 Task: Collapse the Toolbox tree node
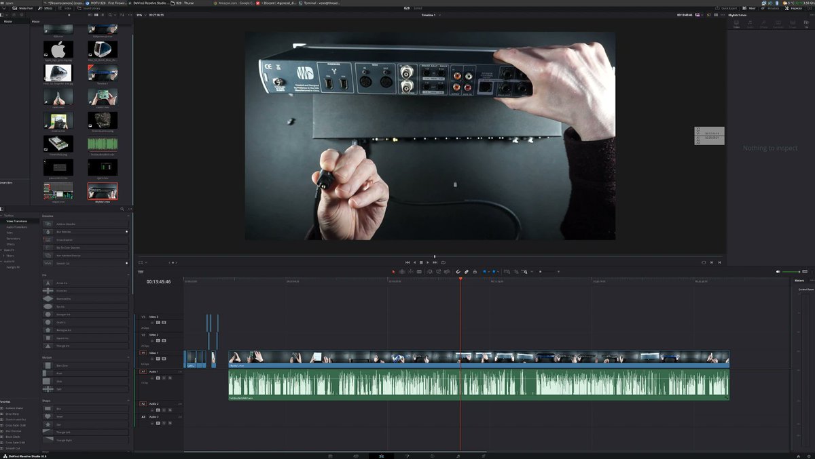click(2, 216)
